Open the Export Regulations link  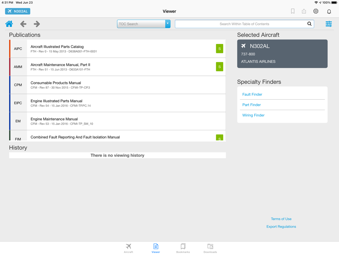281,227
